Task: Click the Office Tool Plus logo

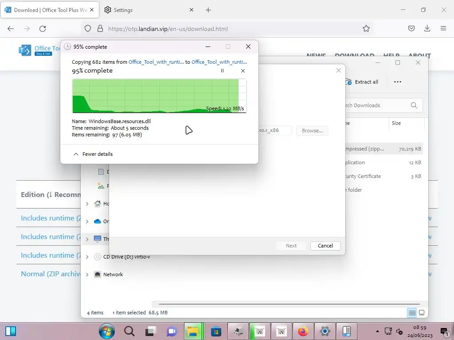Action: pos(39,50)
